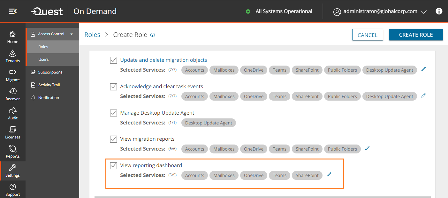Cancel the role creation
448x198 pixels.
pos(367,35)
